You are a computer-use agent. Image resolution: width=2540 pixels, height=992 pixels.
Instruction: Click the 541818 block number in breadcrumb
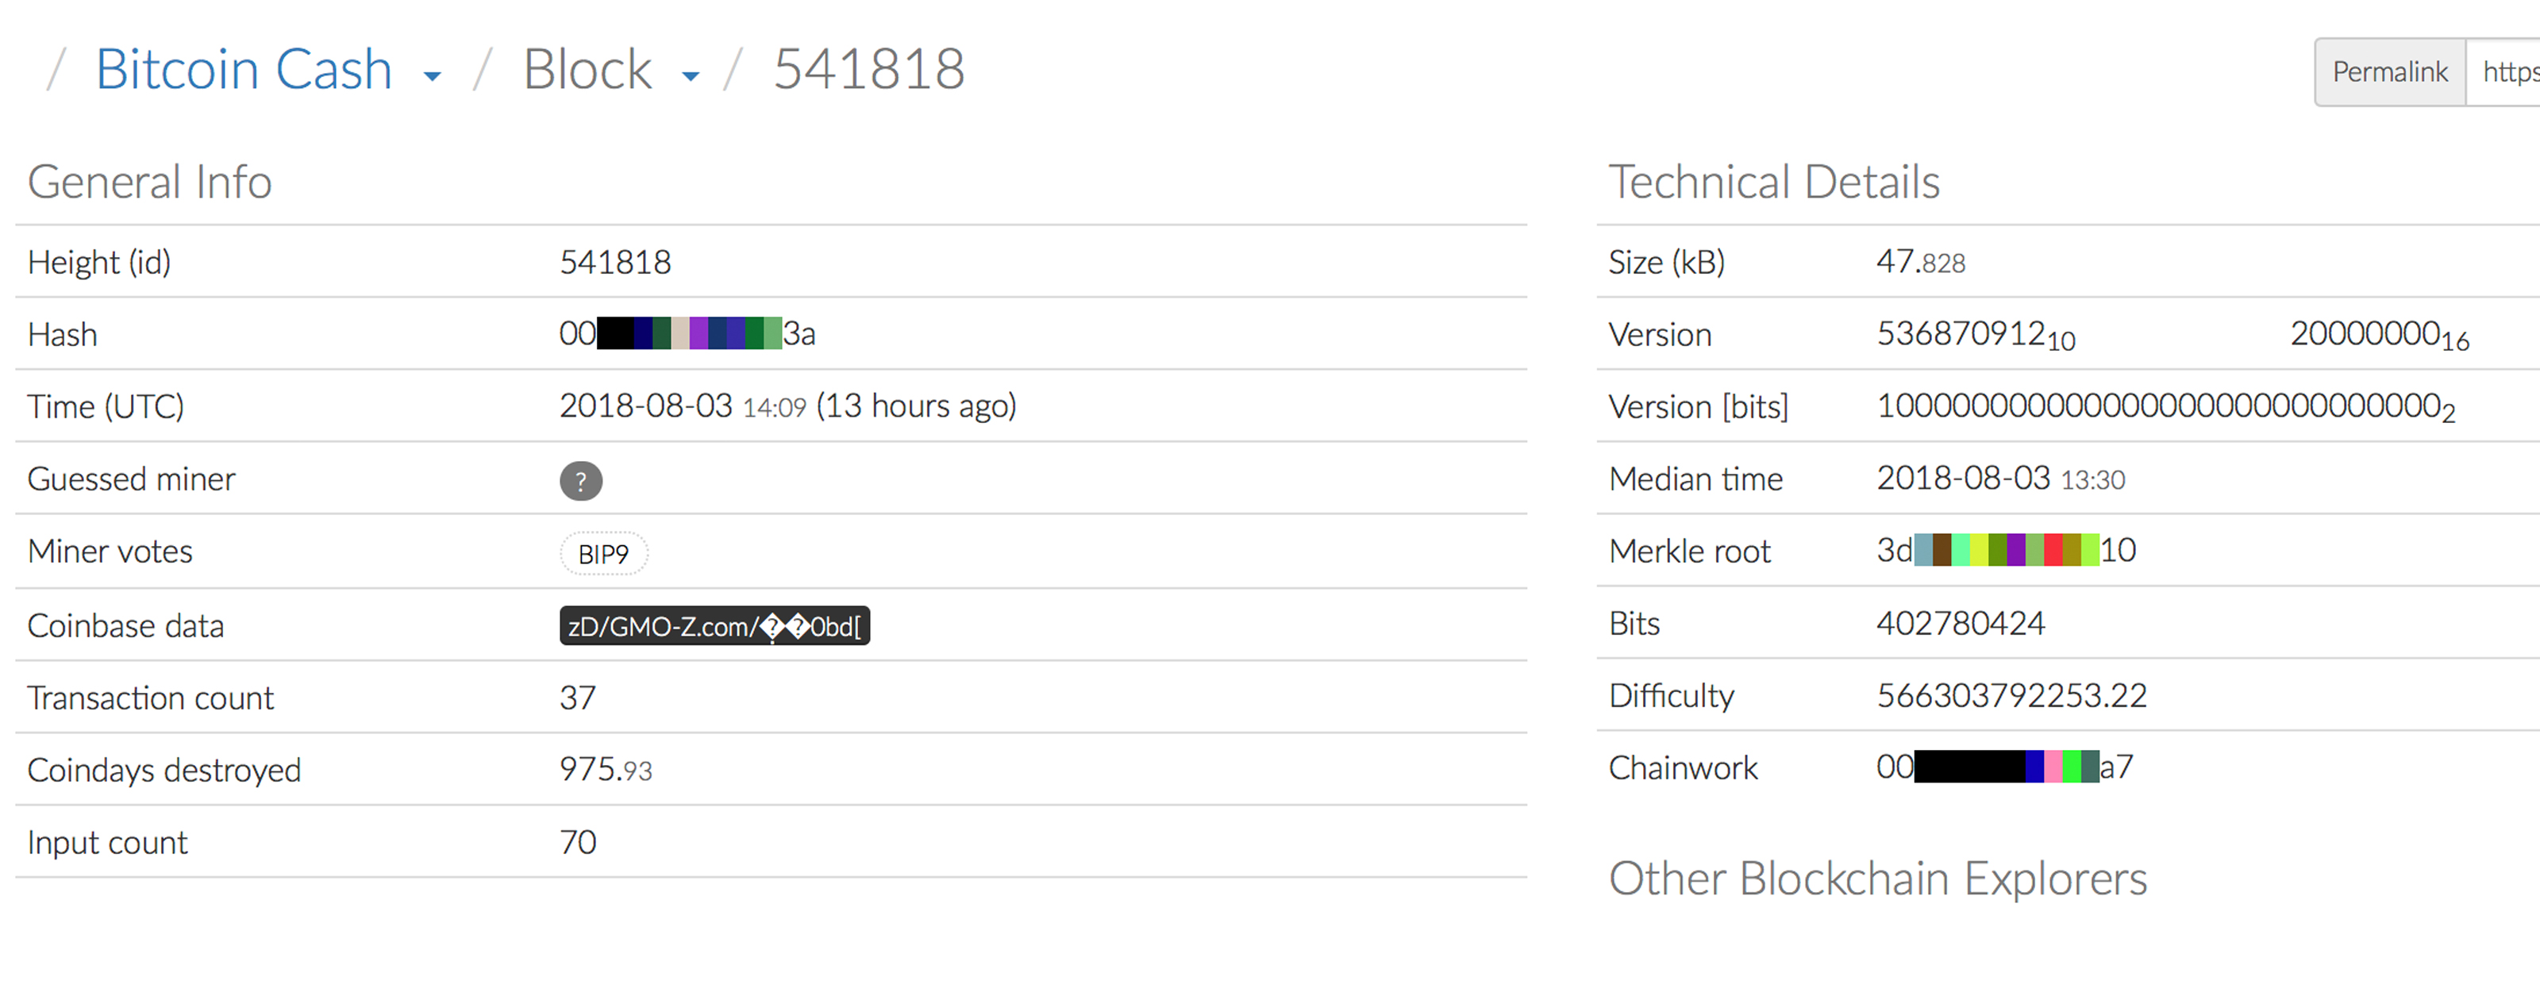coord(868,70)
